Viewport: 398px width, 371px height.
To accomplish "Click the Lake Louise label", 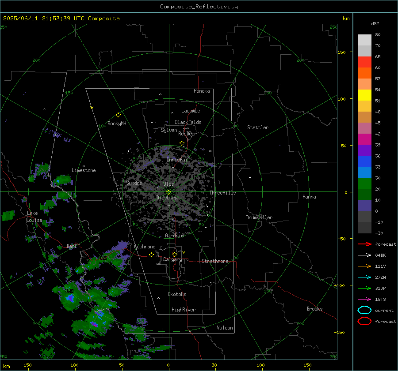I will click(34, 217).
